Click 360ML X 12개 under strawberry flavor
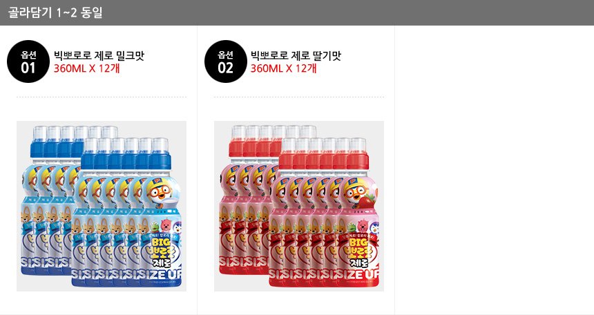The height and width of the screenshot is (315, 594). pos(284,68)
